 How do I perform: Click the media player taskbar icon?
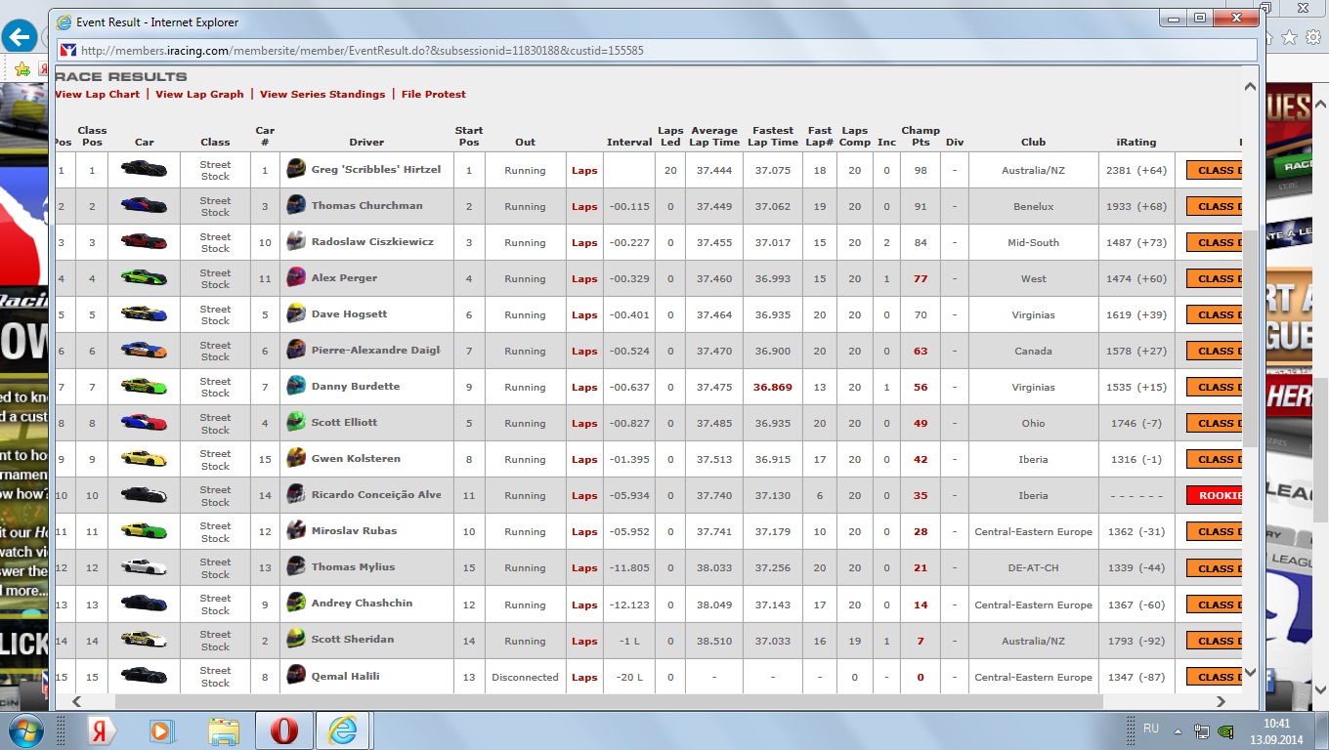(x=160, y=730)
